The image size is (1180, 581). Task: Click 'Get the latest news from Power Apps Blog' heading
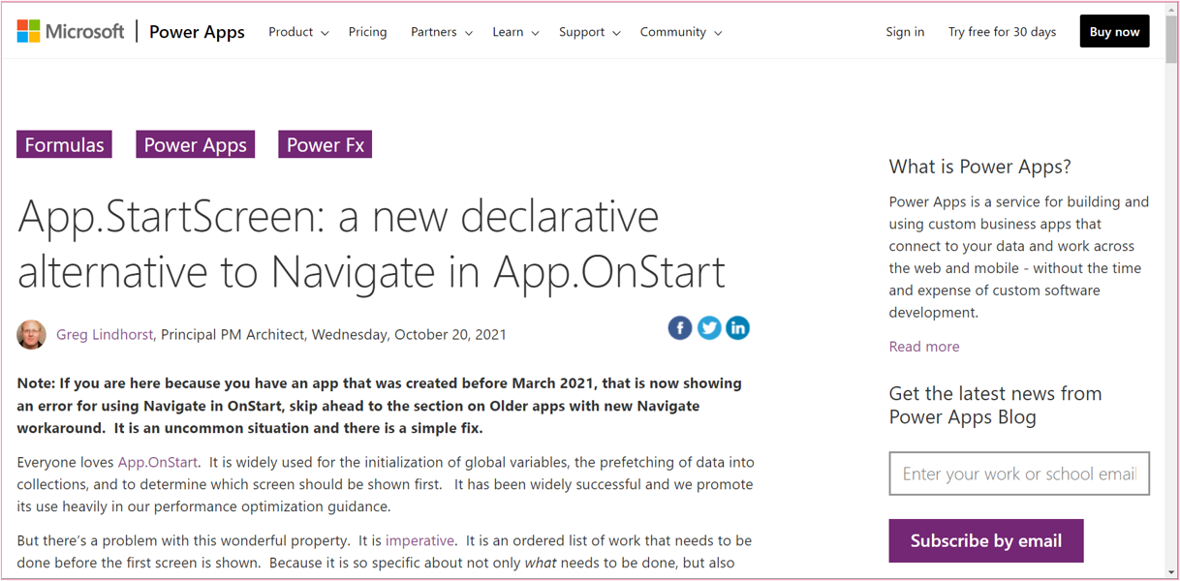(995, 406)
